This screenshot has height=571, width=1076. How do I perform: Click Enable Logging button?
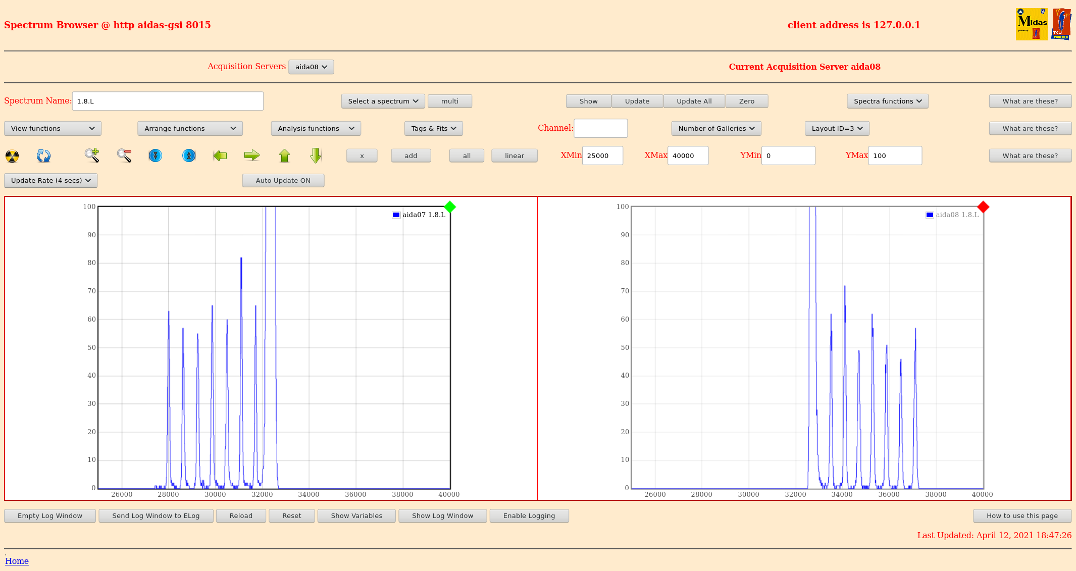point(529,516)
